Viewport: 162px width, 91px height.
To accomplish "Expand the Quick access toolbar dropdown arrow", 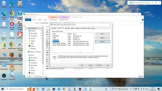I will [34, 17].
